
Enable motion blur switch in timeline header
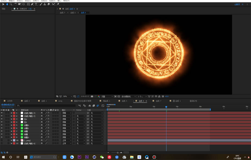tap(98, 106)
